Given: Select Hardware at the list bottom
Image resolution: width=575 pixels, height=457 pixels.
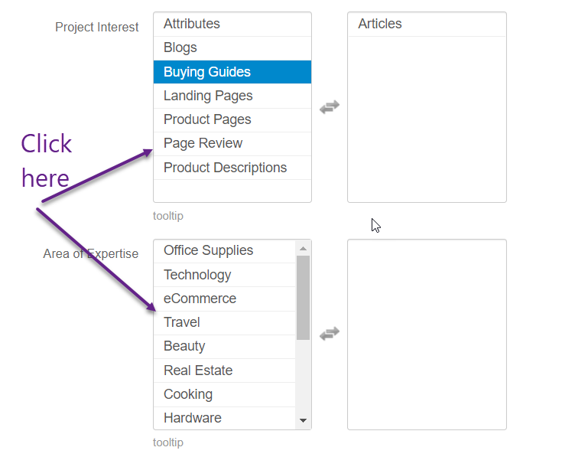Looking at the screenshot, I should click(225, 418).
